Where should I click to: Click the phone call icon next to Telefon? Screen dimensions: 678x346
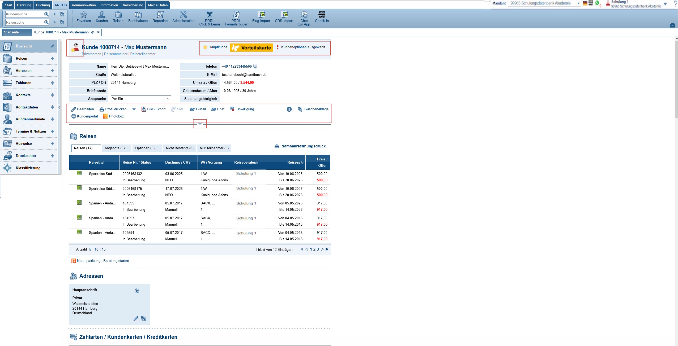[x=255, y=66]
